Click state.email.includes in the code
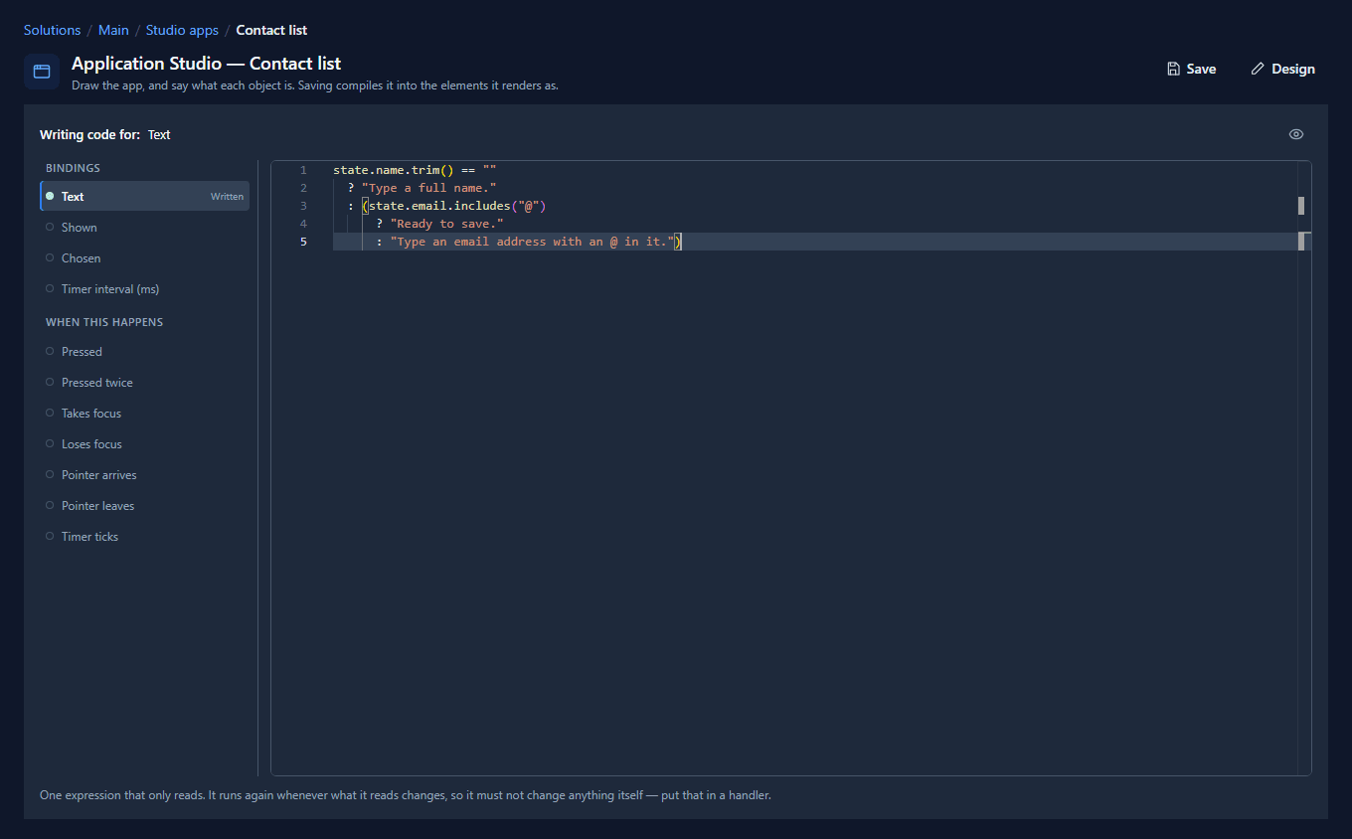 (x=440, y=206)
